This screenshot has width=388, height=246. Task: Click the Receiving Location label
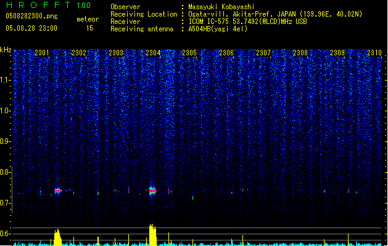144,14
